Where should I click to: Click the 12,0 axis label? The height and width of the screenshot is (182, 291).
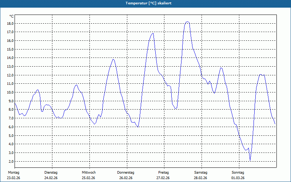tap(10, 75)
